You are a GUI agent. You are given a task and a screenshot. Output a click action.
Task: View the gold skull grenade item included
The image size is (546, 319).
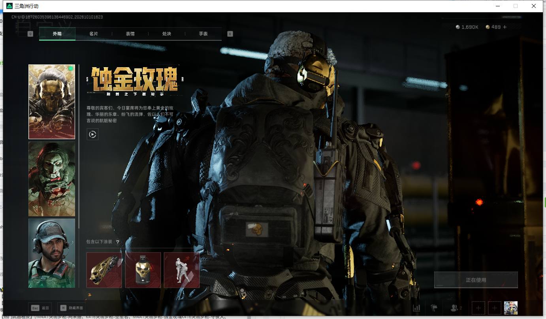click(143, 270)
